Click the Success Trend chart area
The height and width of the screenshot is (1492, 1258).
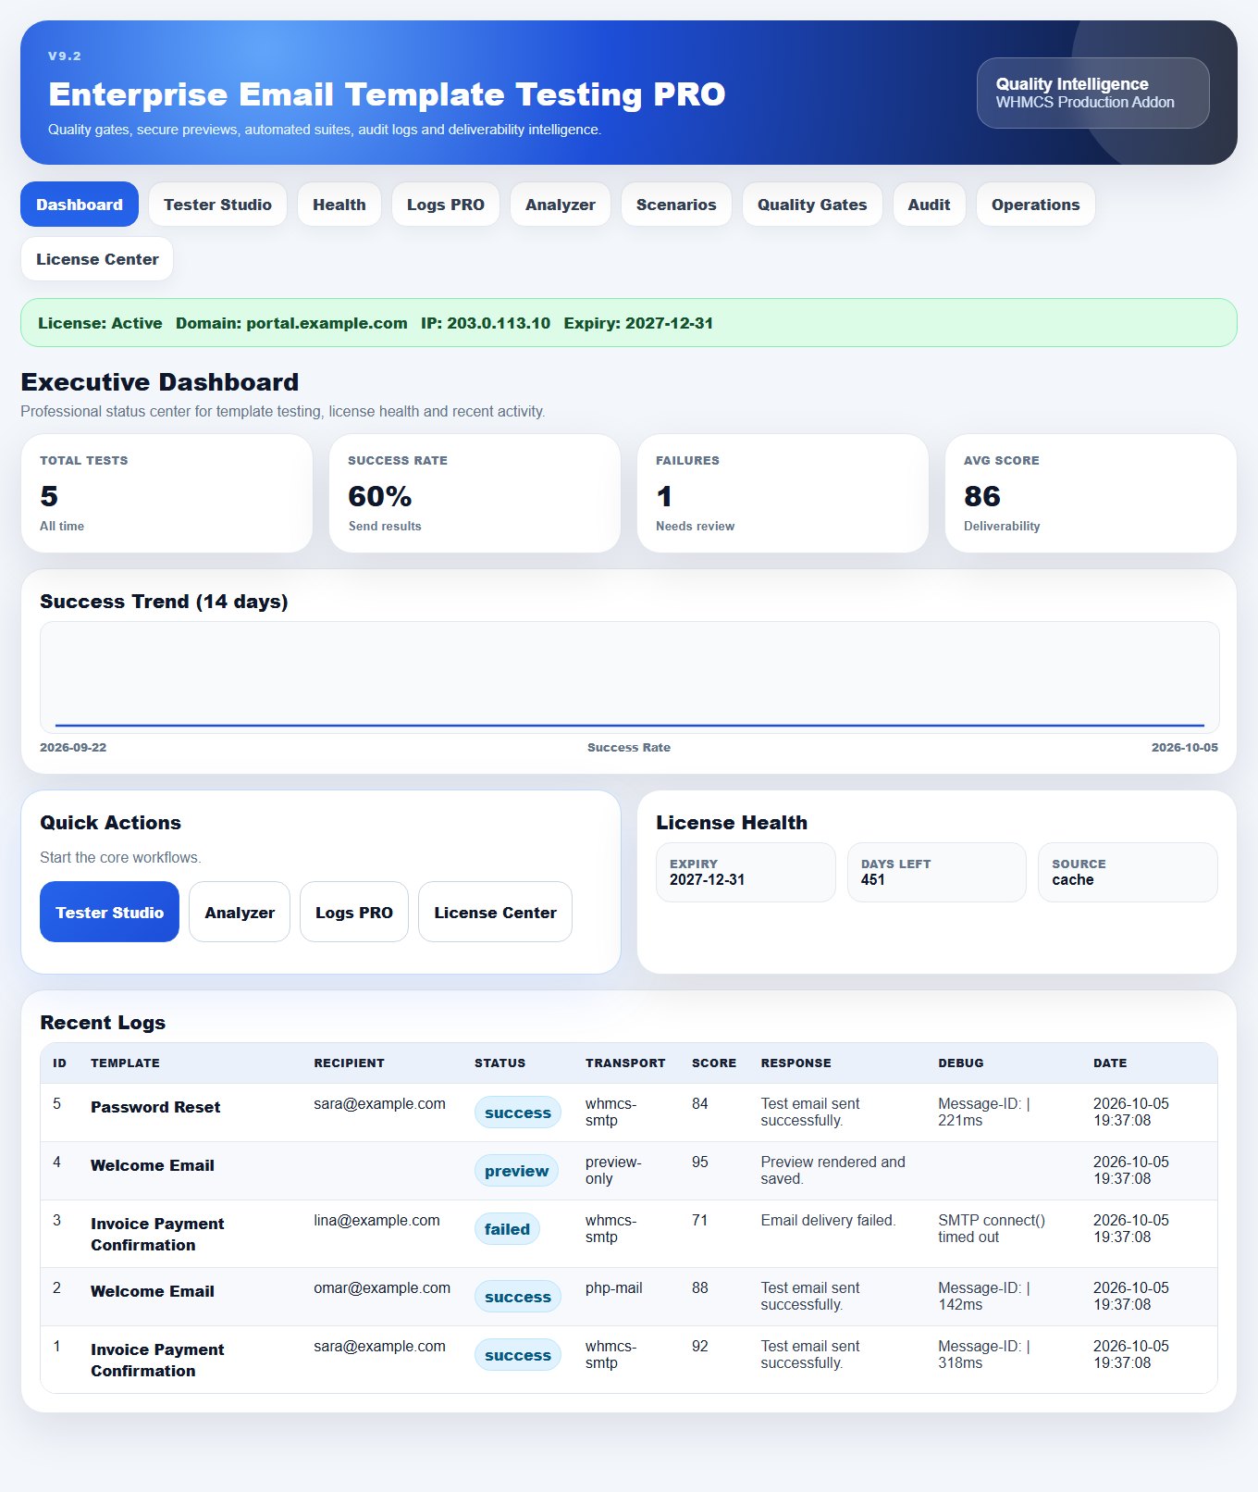click(629, 678)
